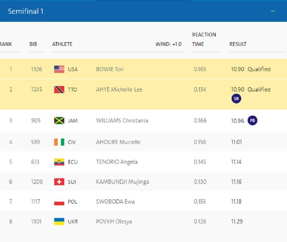This screenshot has width=287, height=242.
Task: Click the Ecuador flag icon
Action: (x=59, y=162)
